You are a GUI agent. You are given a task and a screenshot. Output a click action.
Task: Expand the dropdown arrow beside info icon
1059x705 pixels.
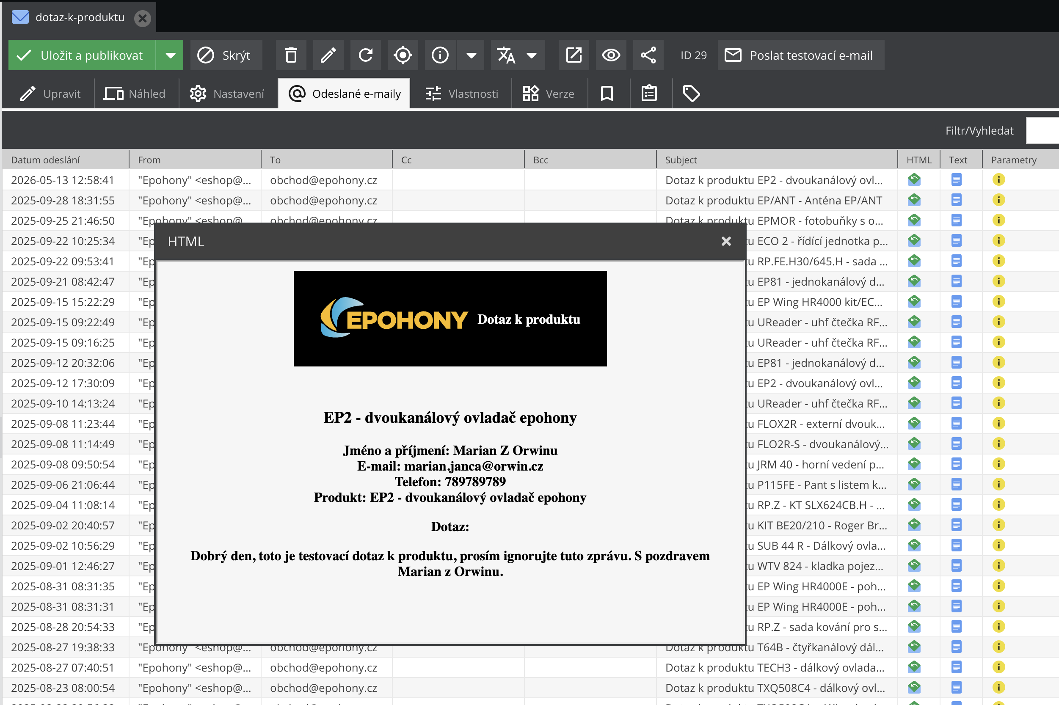coord(471,55)
